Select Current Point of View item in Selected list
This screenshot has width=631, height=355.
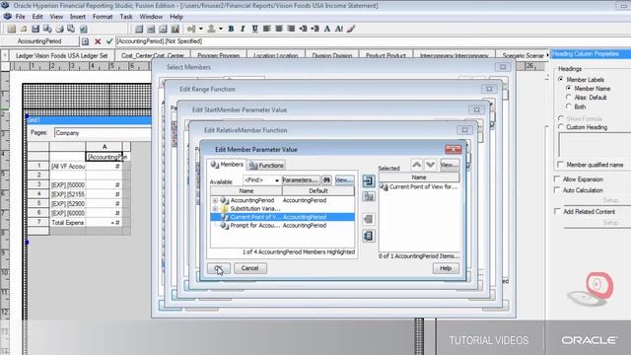pyautogui.click(x=419, y=186)
